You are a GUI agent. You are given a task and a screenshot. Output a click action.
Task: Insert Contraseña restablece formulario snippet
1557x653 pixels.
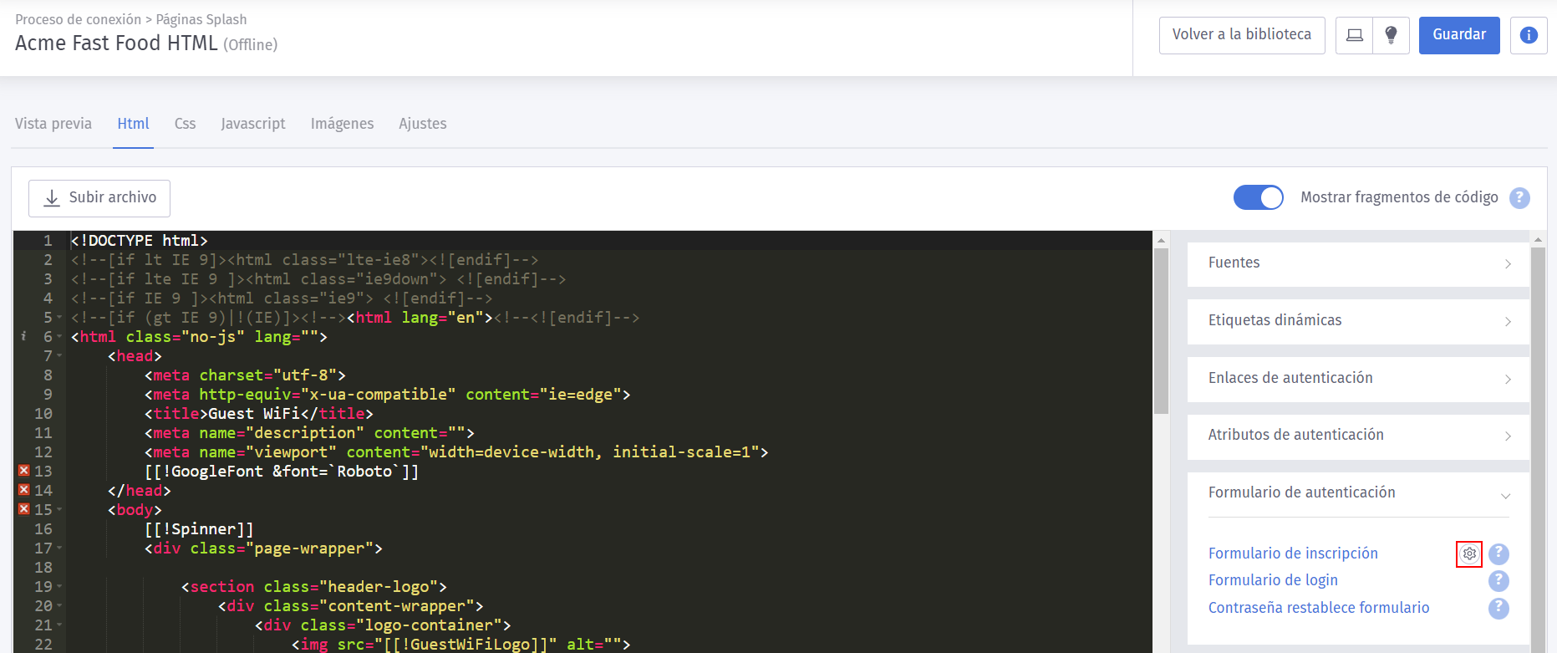1319,608
